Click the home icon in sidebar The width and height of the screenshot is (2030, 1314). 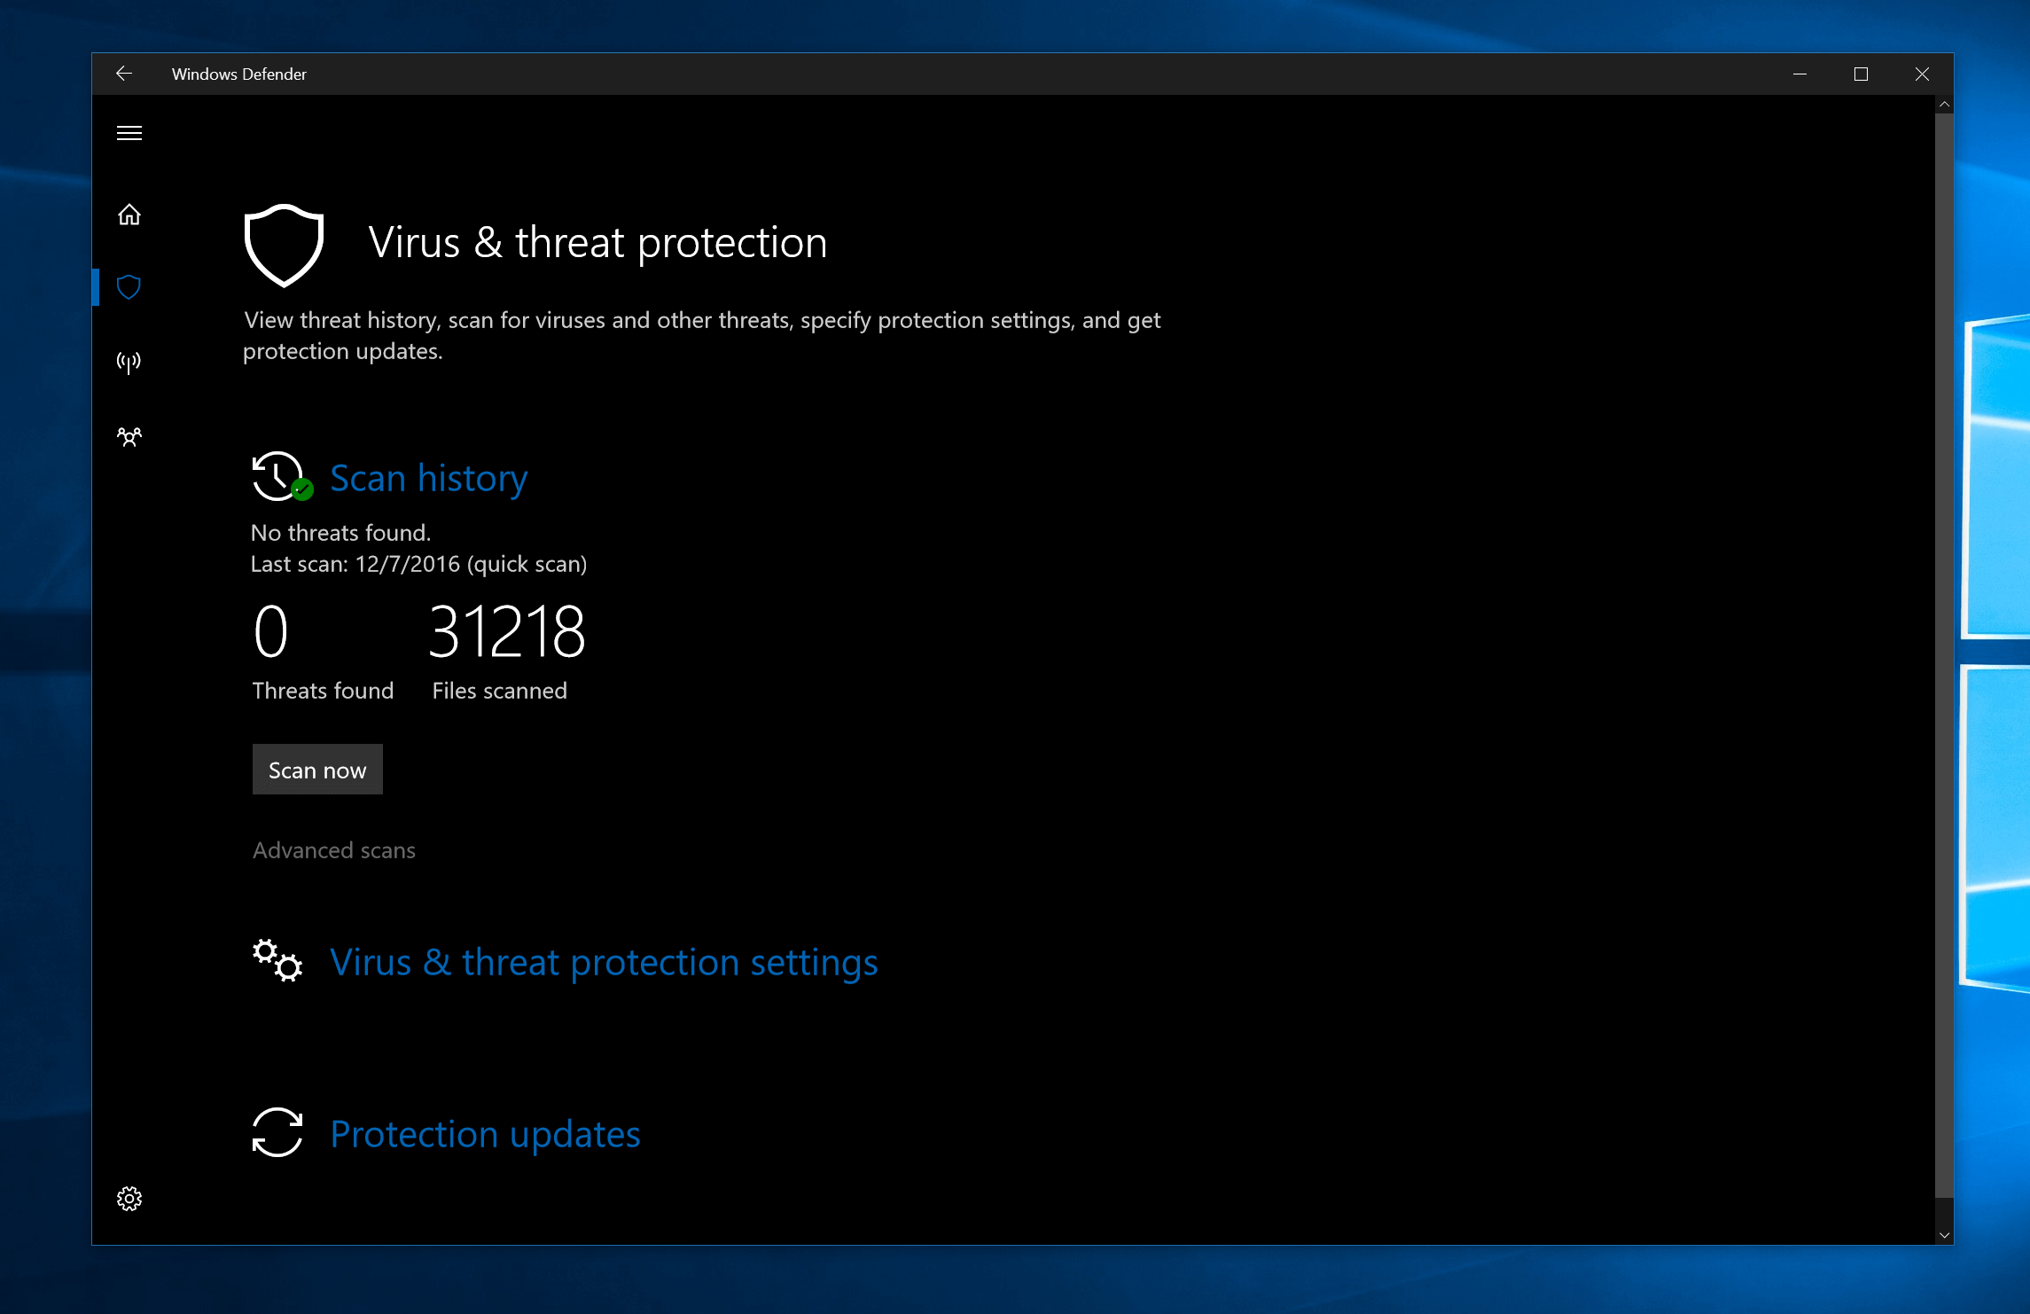(x=130, y=212)
